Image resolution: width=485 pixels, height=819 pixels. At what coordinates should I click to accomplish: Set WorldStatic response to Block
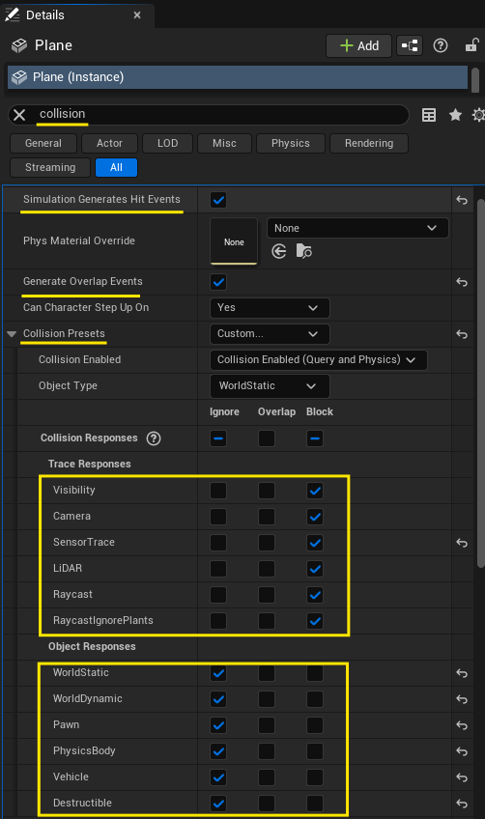[315, 673]
